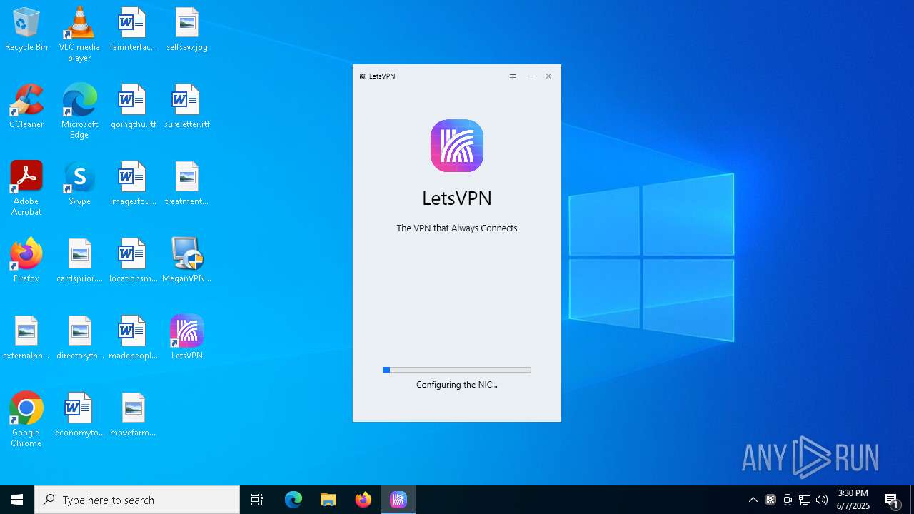Open Firefox from the taskbar
Viewport: 914px width, 514px height.
pos(363,500)
